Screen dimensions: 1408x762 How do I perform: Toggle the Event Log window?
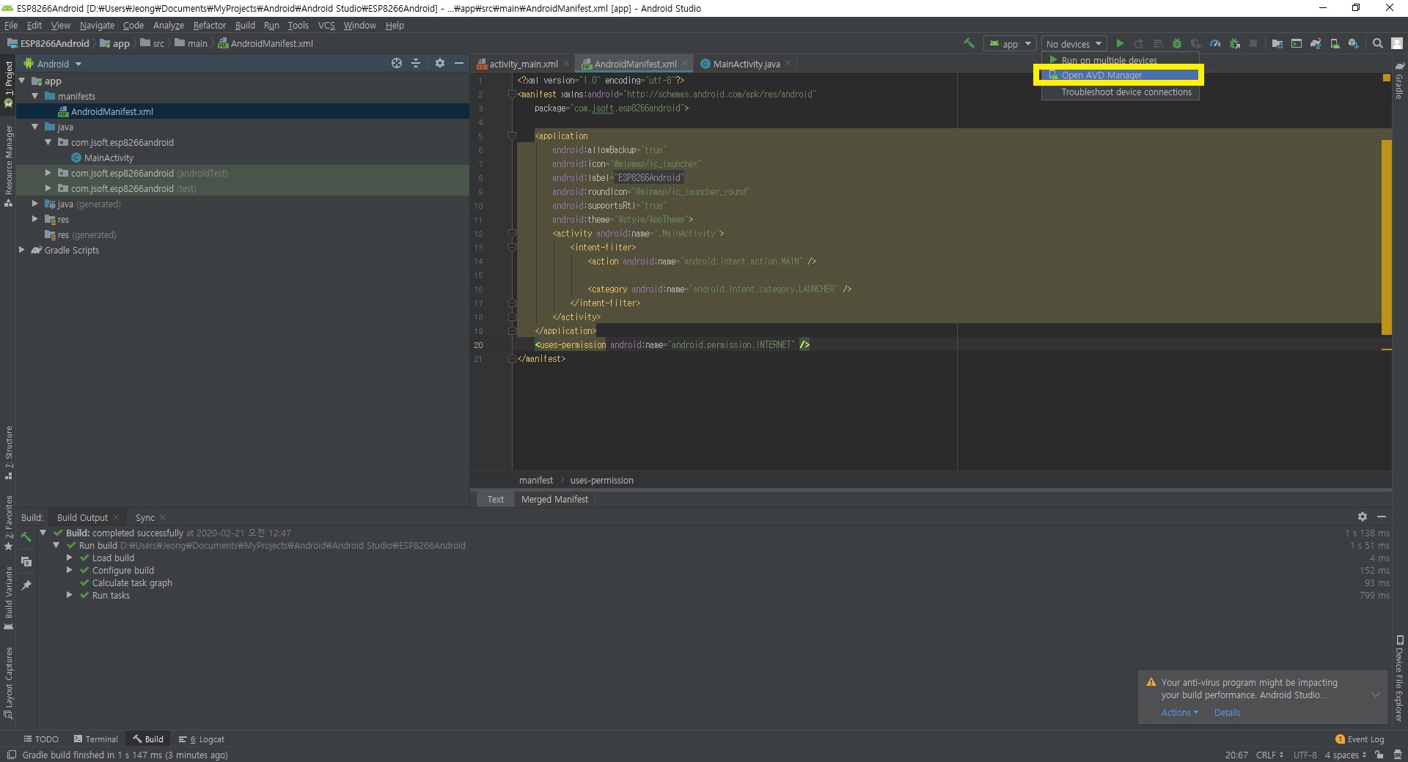pos(1360,739)
